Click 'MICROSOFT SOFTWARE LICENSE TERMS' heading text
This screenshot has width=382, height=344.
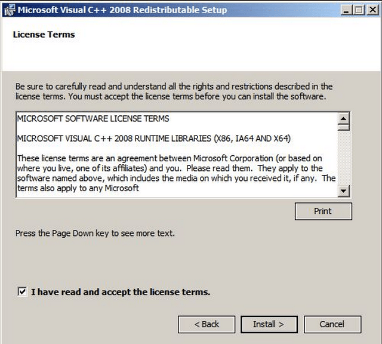93,119
